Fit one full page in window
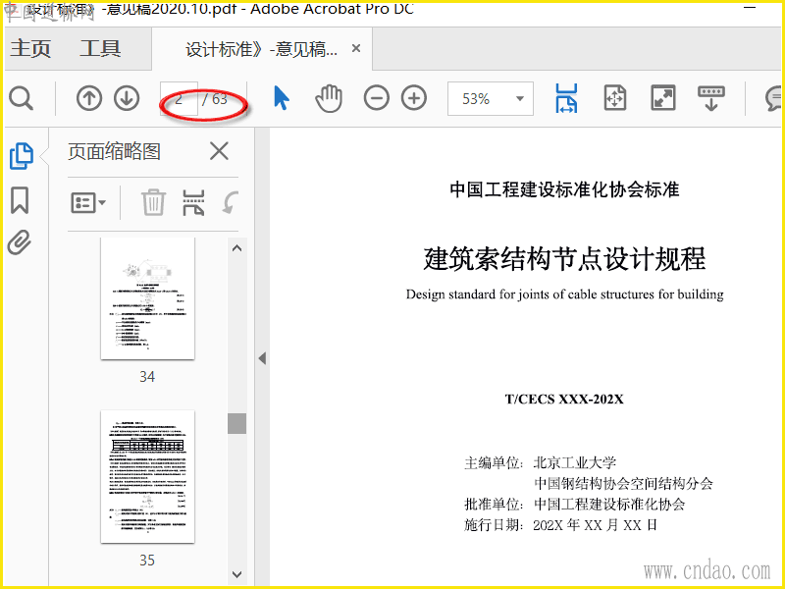The height and width of the screenshot is (589, 785). pyautogui.click(x=615, y=98)
